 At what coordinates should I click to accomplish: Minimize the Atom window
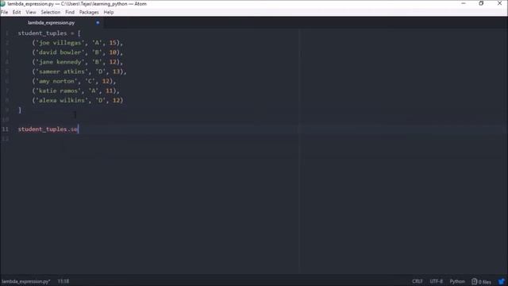pyautogui.click(x=464, y=3)
